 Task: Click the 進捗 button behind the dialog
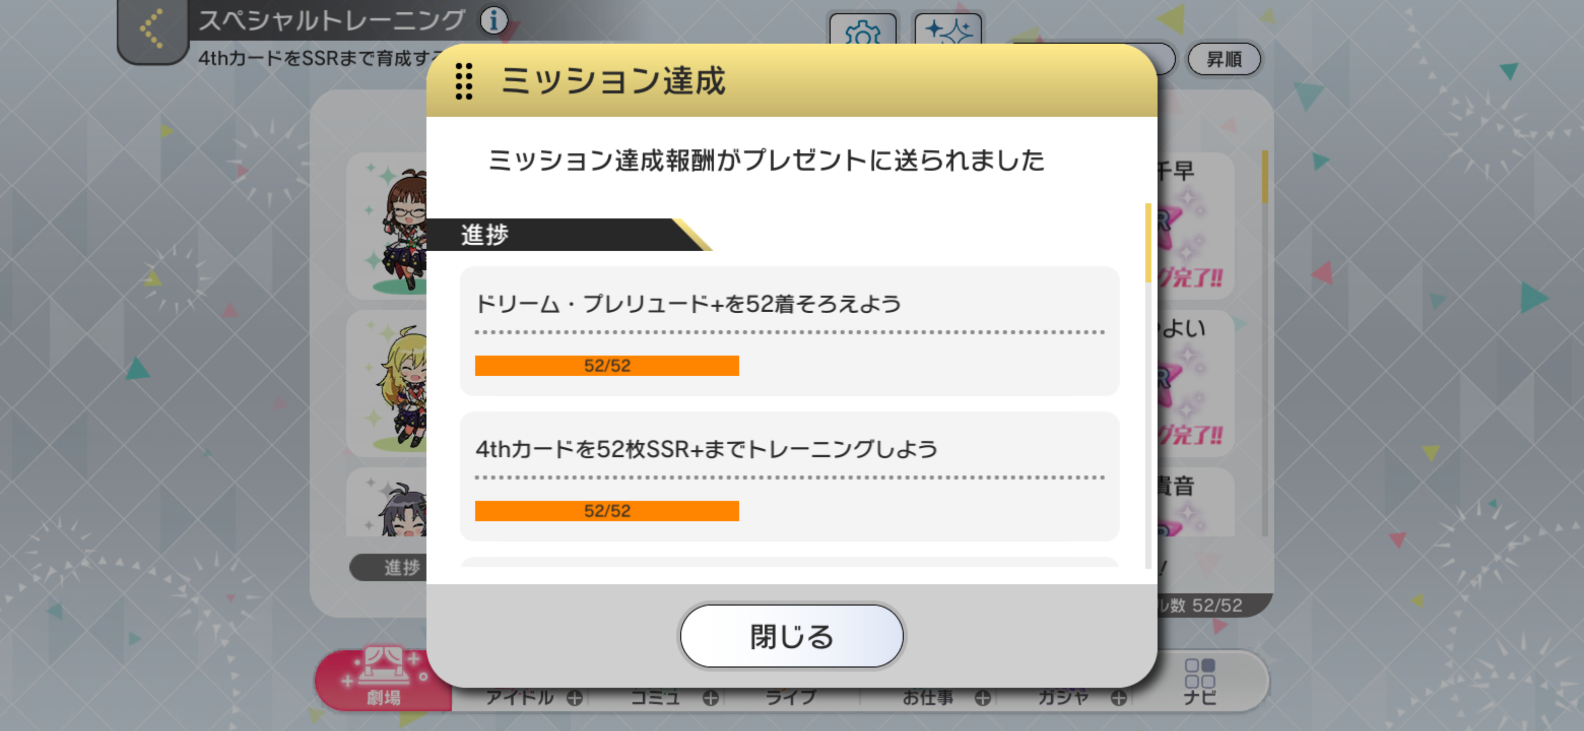[388, 568]
